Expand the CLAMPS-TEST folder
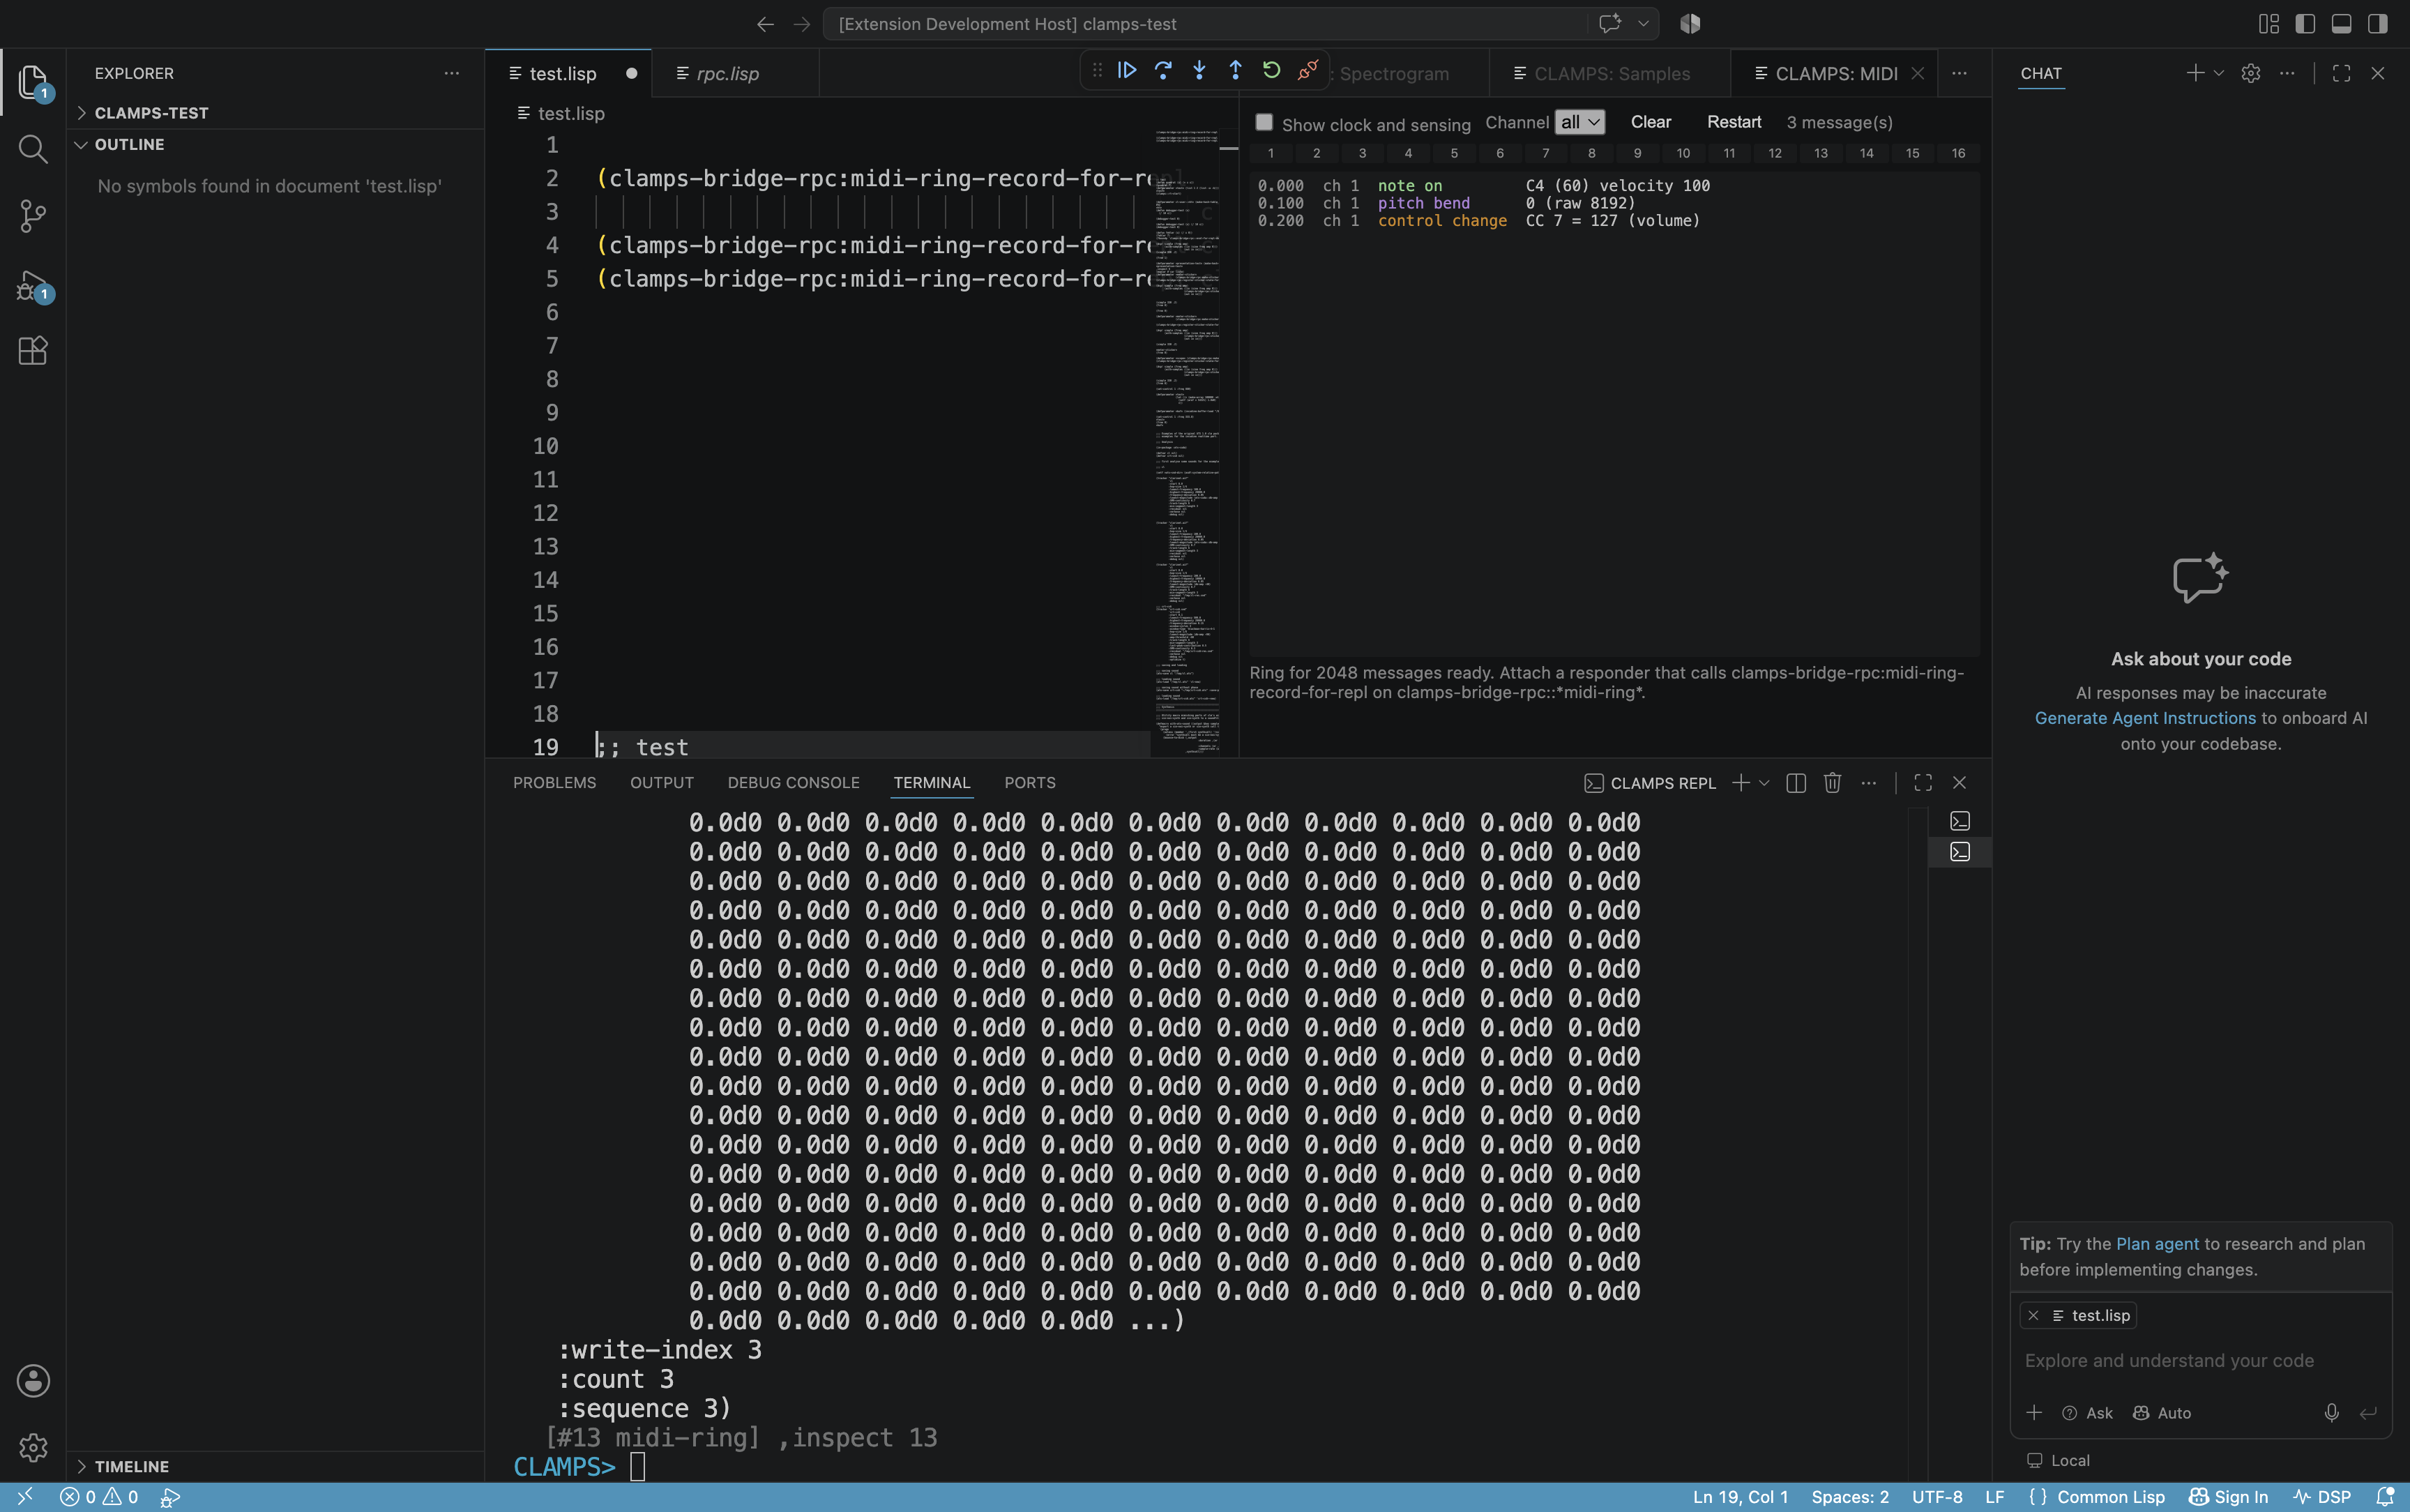Image resolution: width=2410 pixels, height=1512 pixels. [x=151, y=113]
